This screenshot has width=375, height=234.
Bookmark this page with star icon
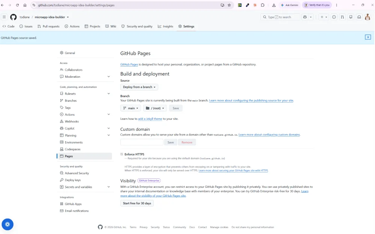[x=229, y=5]
